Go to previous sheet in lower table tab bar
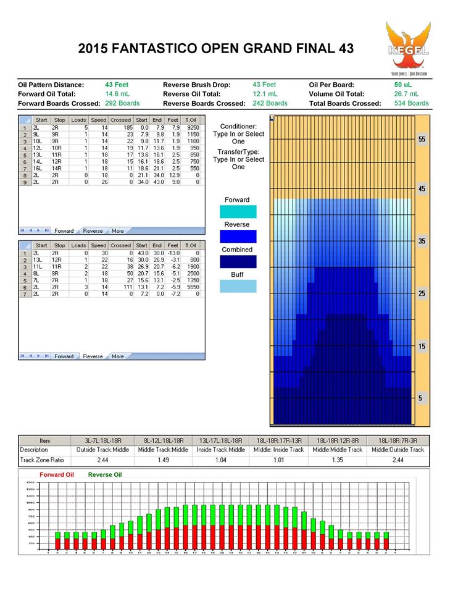This screenshot has width=458, height=593. (x=31, y=356)
